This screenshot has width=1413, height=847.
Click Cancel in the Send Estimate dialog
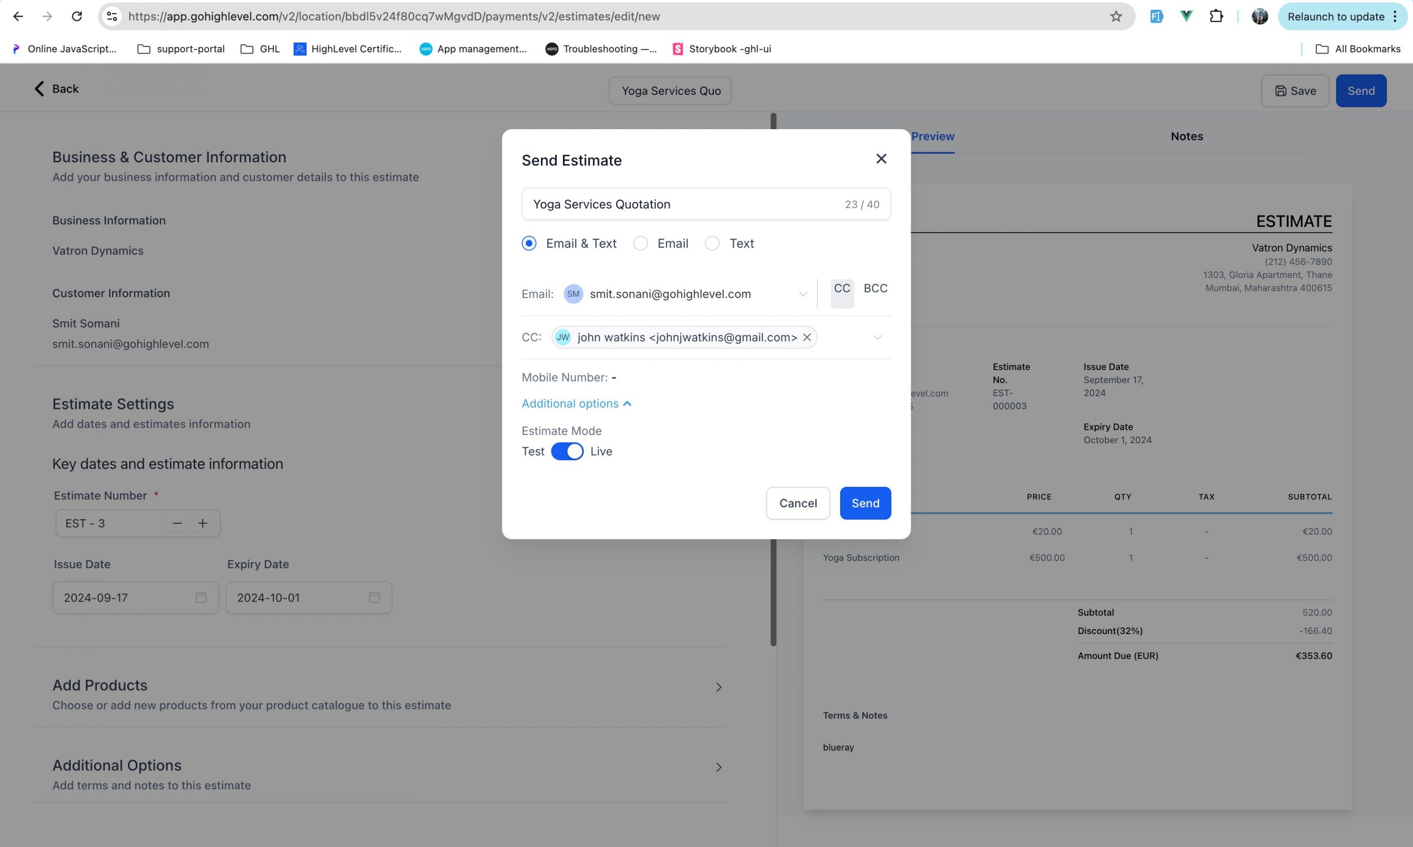798,503
